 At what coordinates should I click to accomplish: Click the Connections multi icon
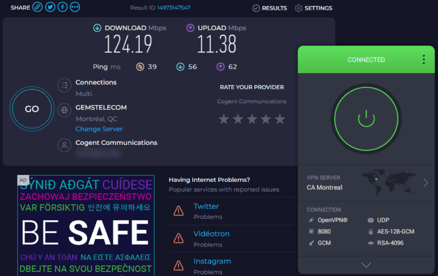pyautogui.click(x=64, y=86)
